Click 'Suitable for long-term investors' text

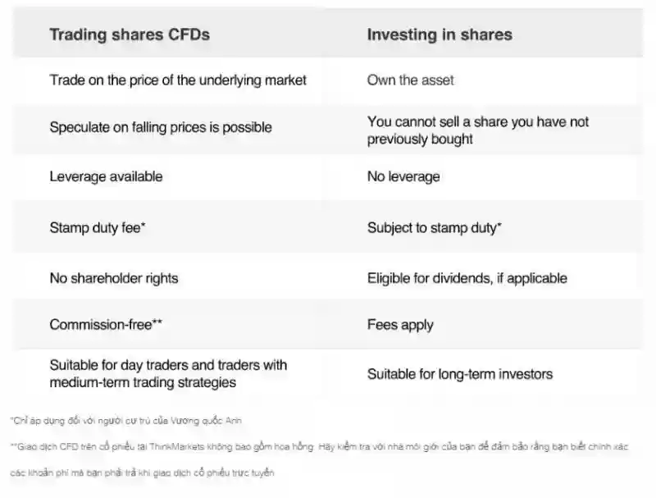coord(460,374)
